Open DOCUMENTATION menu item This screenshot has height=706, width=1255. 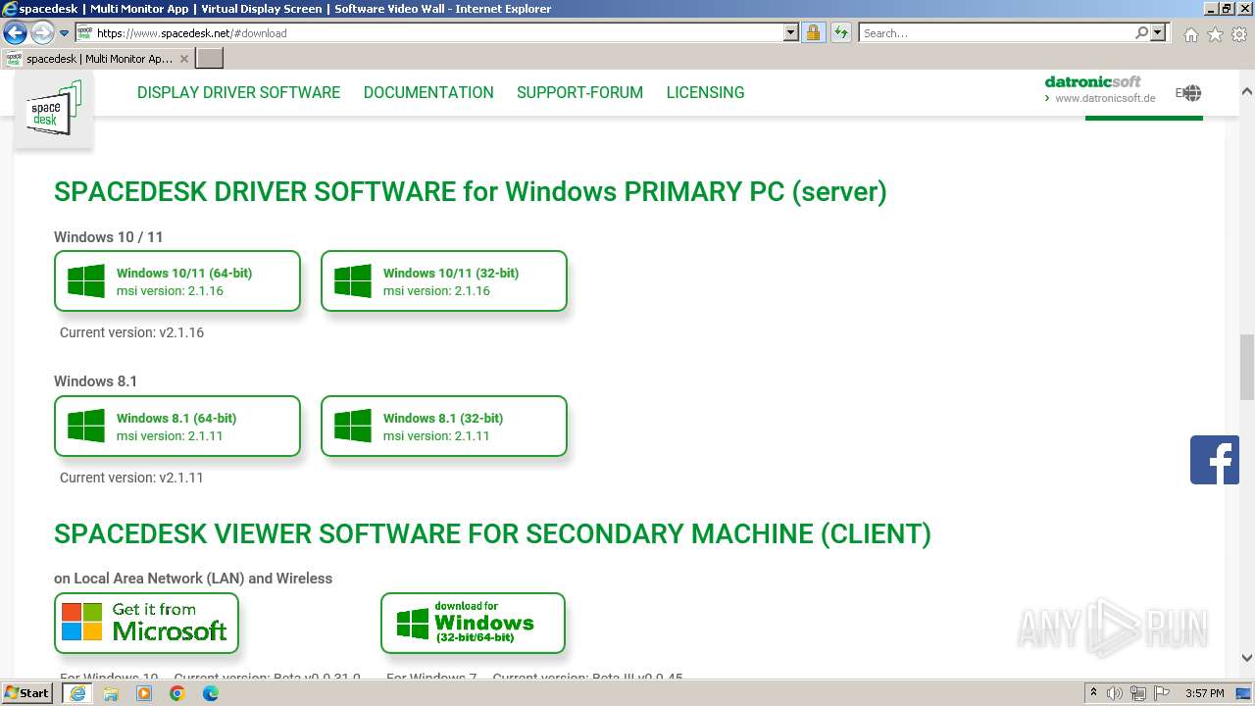pyautogui.click(x=428, y=92)
